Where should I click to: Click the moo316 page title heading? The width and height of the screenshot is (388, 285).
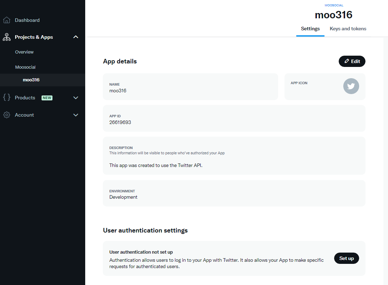tap(333, 15)
